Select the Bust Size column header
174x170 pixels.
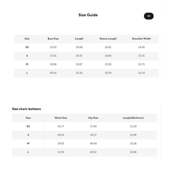tap(53, 39)
